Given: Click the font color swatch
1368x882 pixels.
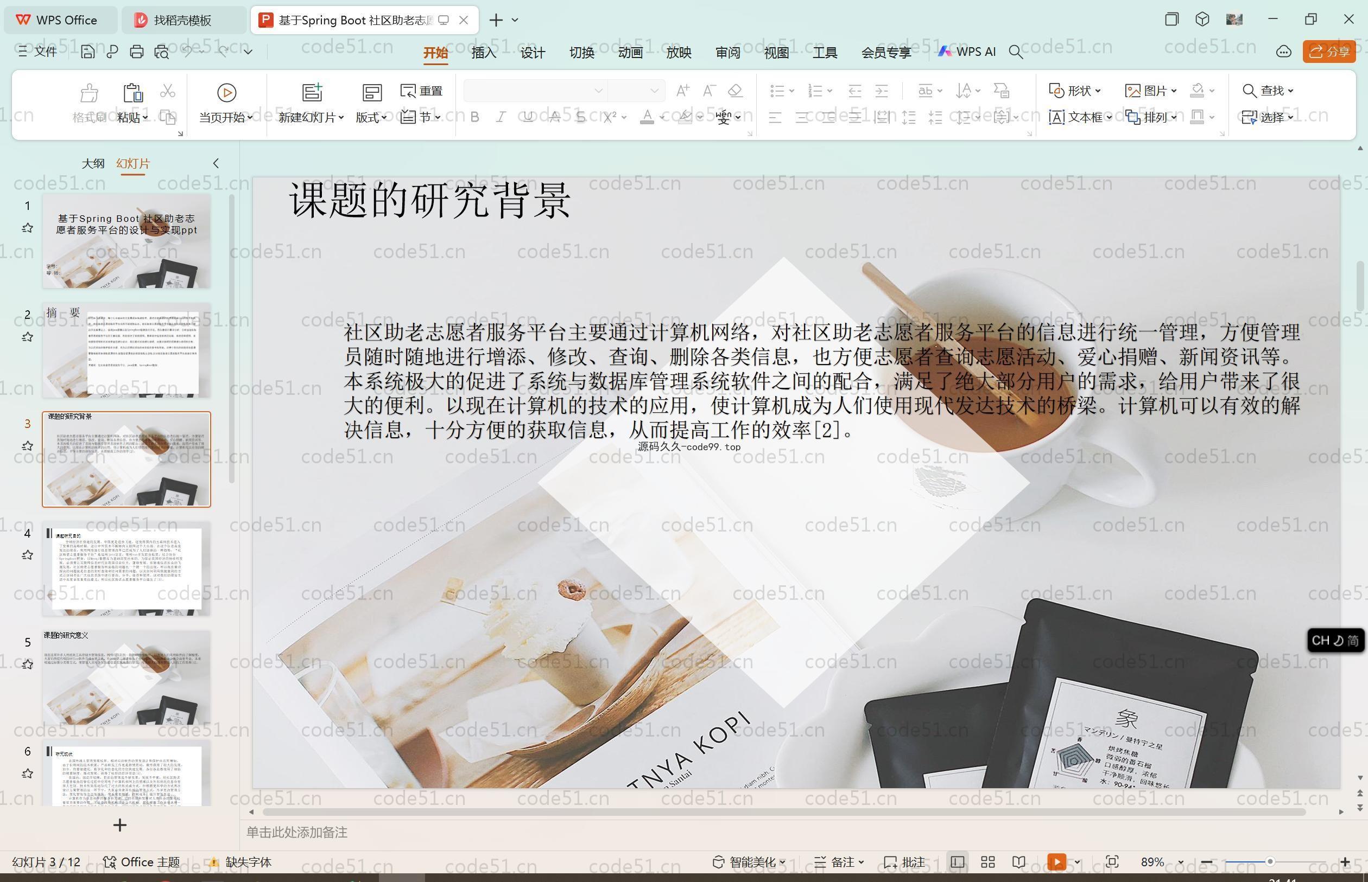Looking at the screenshot, I should 647,117.
